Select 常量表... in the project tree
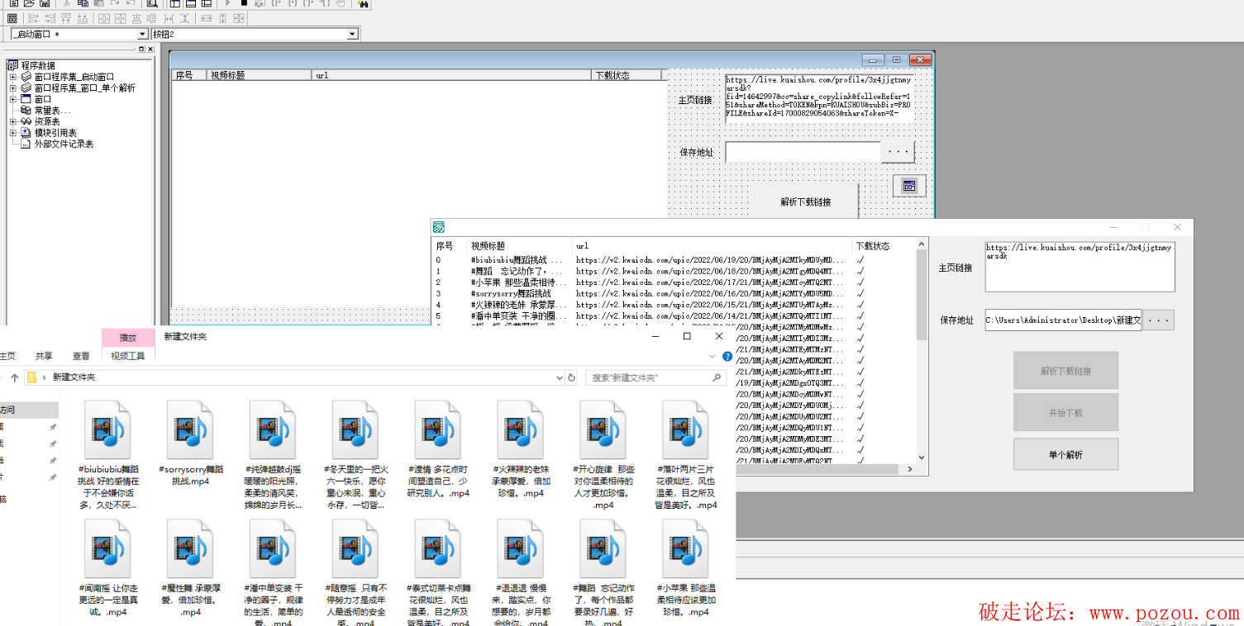Viewport: 1244px width, 626px height. [52, 110]
